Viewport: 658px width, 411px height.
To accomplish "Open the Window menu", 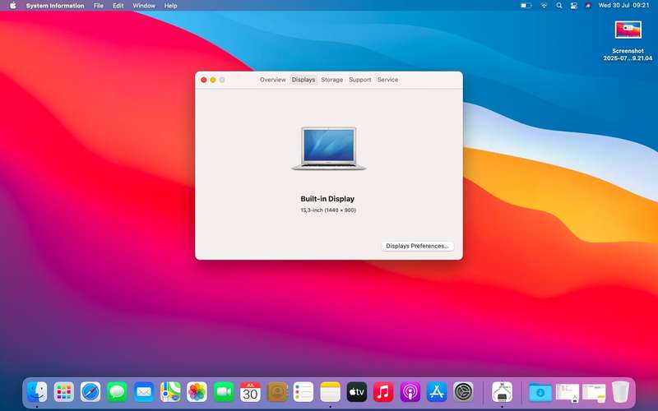I will [144, 6].
